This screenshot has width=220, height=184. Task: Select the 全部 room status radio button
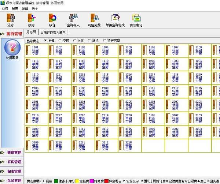(x=45, y=41)
